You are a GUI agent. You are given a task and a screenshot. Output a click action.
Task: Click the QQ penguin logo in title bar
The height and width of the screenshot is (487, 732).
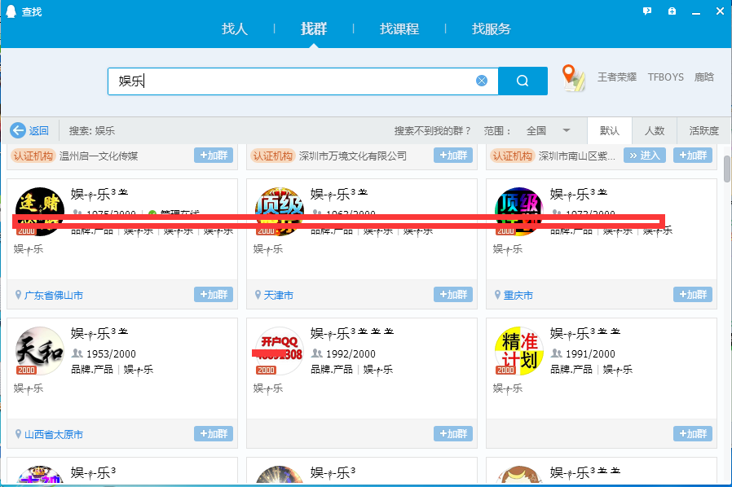tap(11, 11)
